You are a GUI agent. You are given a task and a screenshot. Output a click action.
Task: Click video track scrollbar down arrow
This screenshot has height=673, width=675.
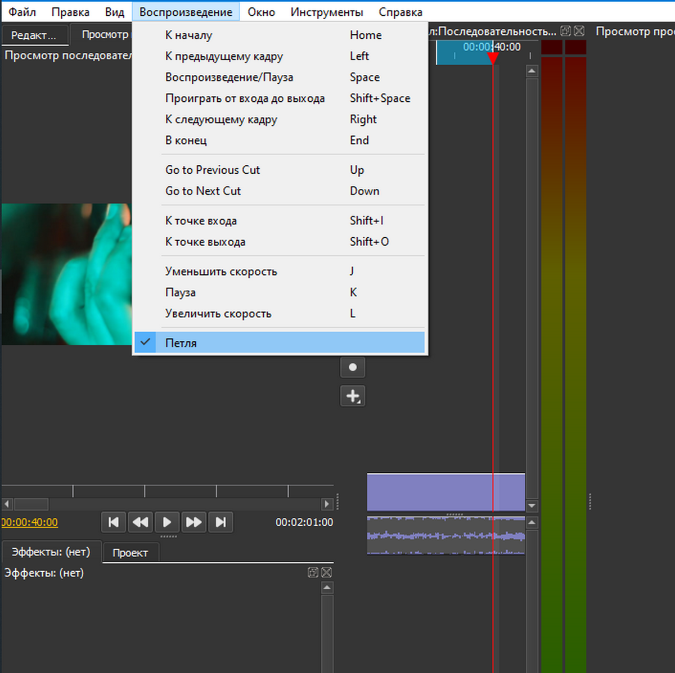pyautogui.click(x=532, y=505)
